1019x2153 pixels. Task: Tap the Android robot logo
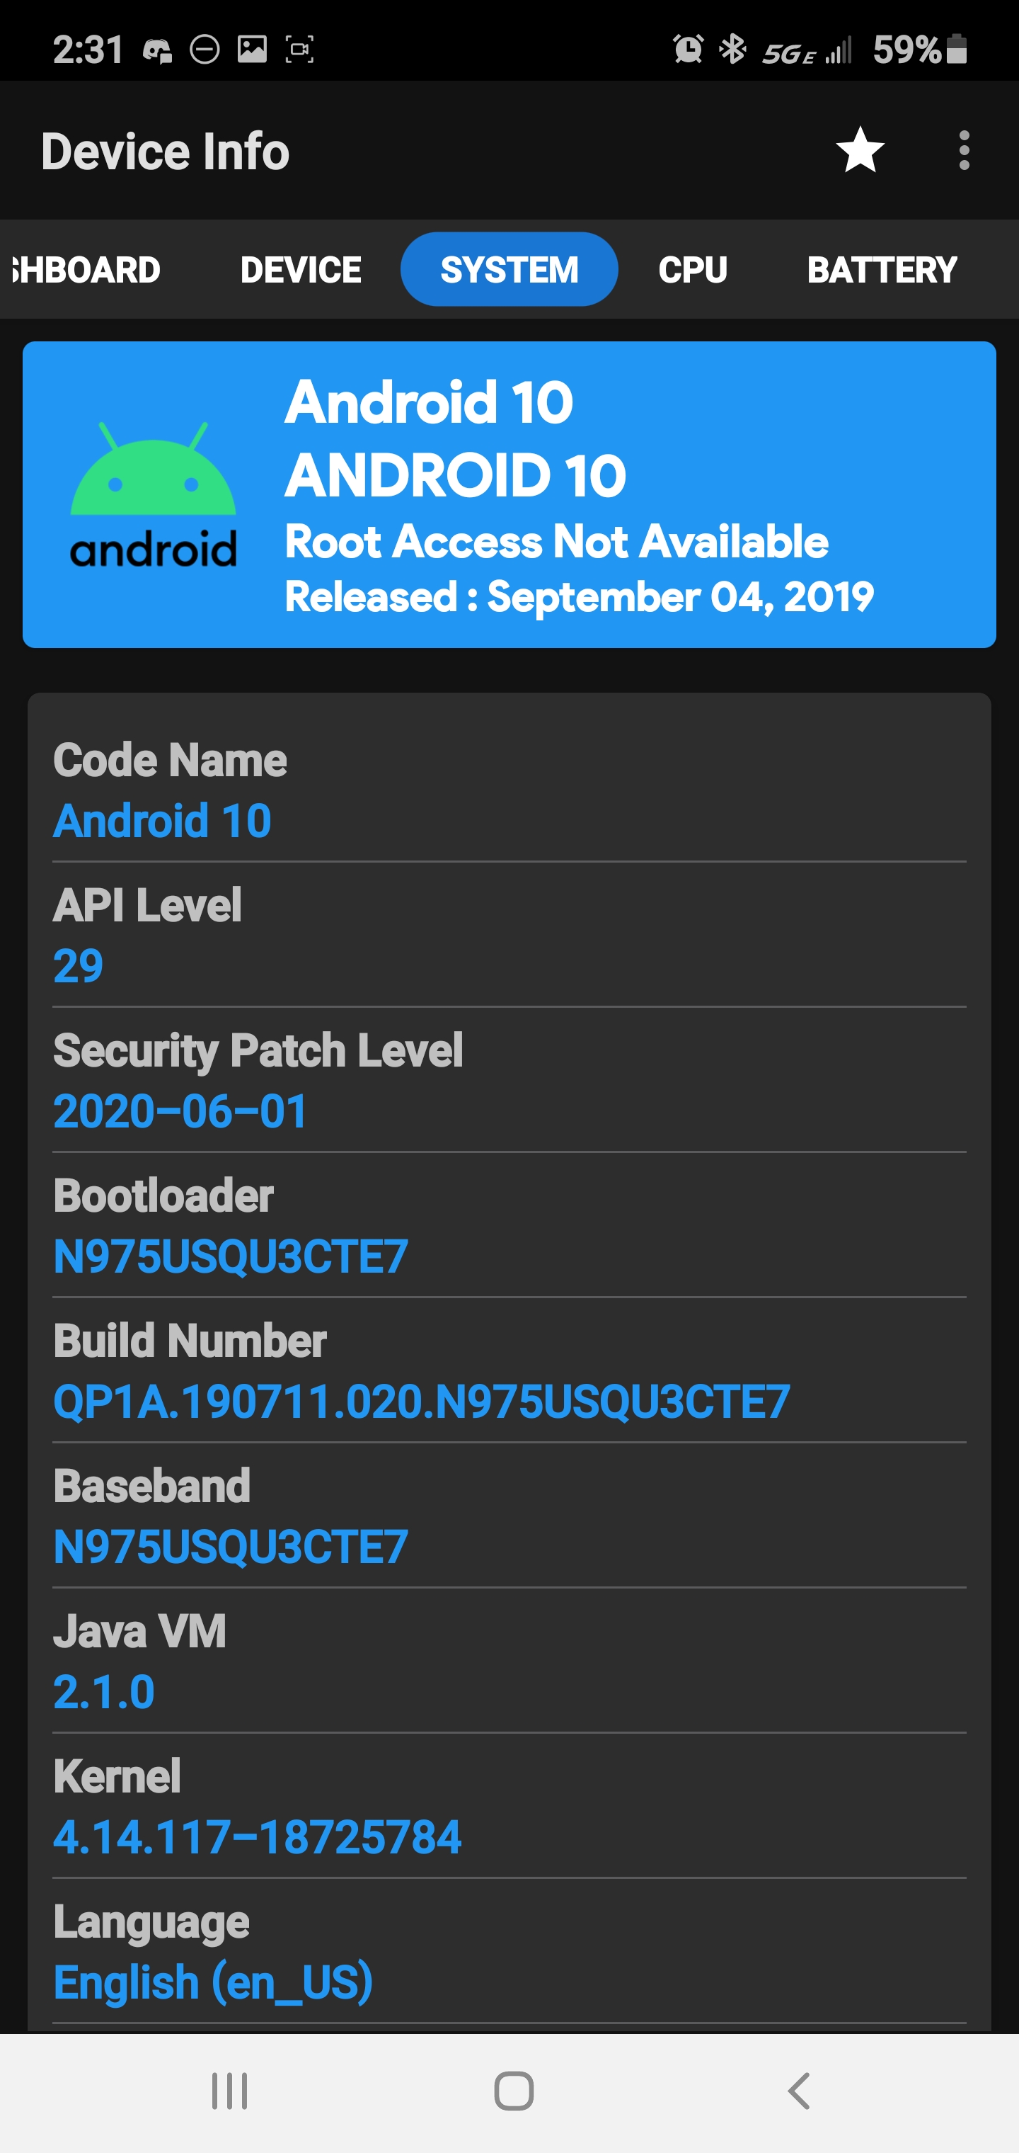[x=153, y=495]
